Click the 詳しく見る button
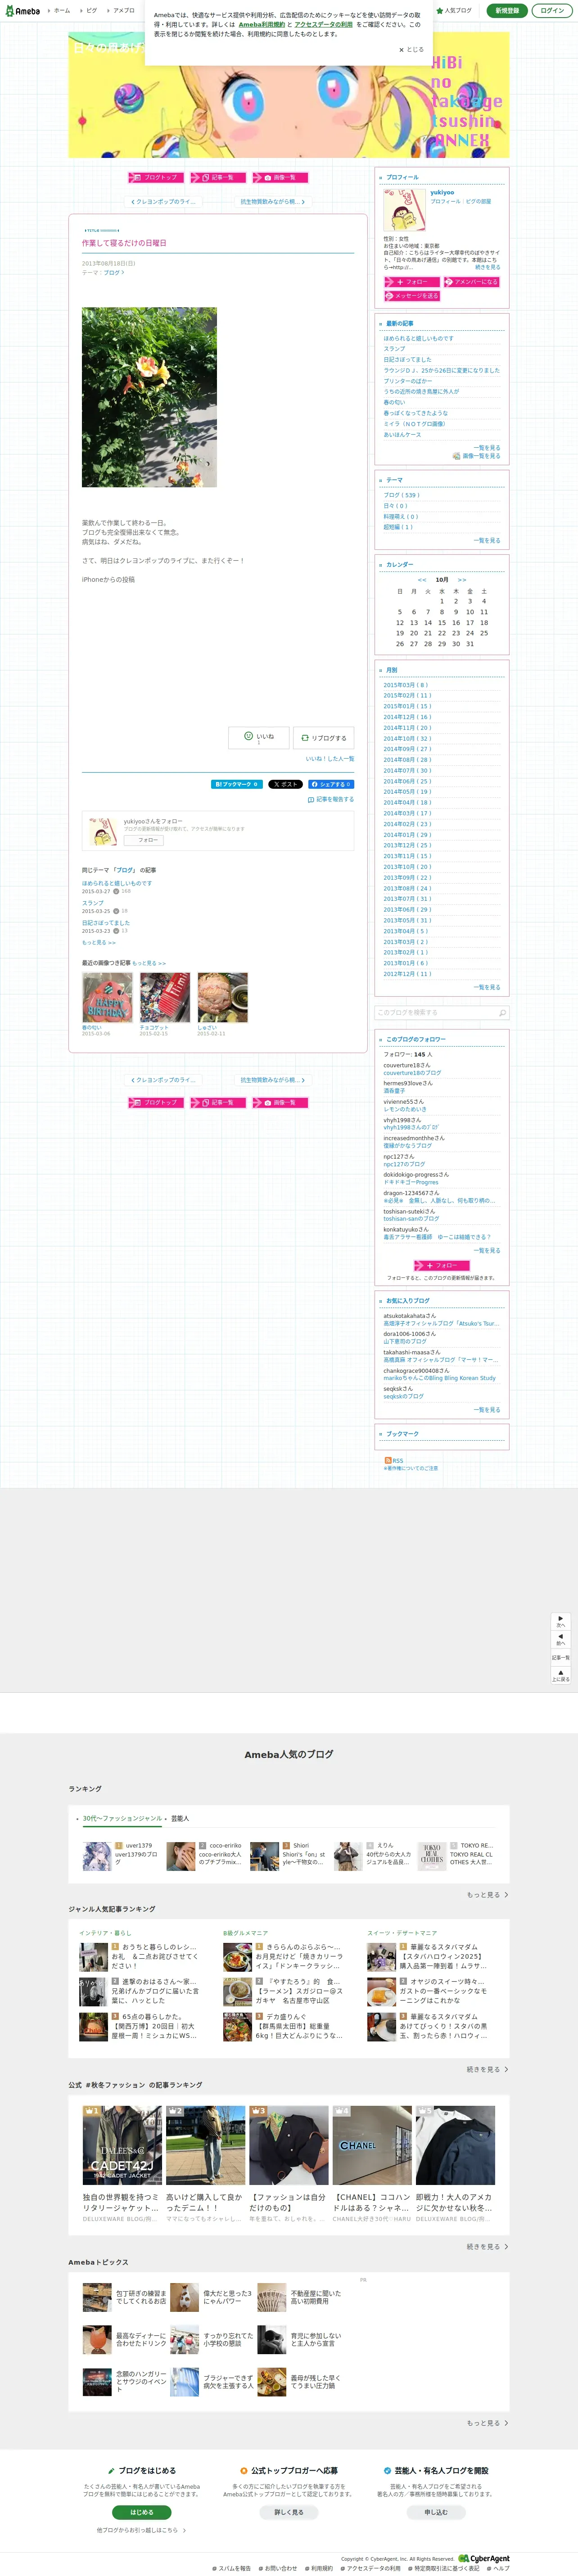Viewport: 578px width, 2576px height. [289, 2511]
